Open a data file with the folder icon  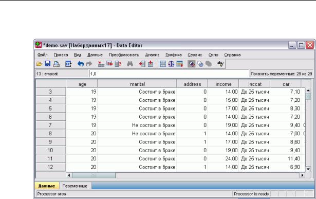tap(39, 64)
